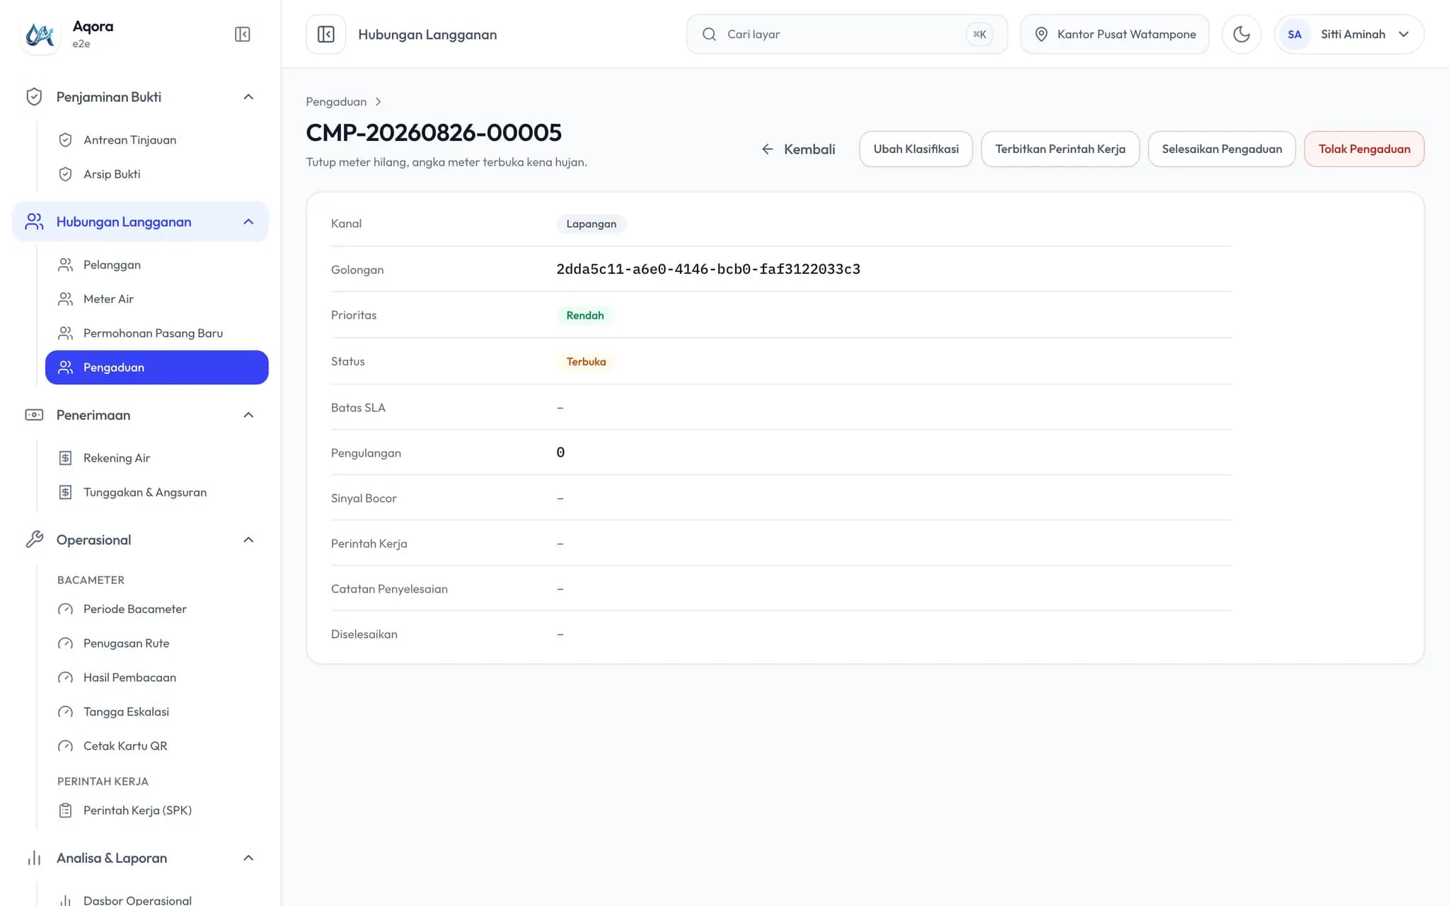Collapse the Operasional section chevron
The image size is (1449, 906).
tap(248, 540)
